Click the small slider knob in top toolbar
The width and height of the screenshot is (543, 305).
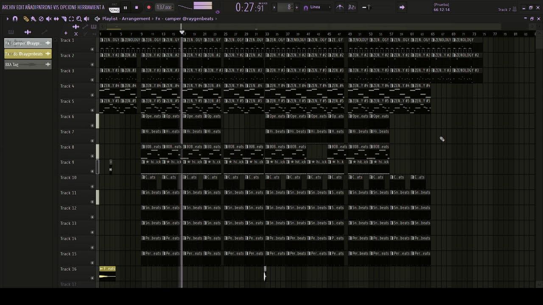pos(369,7)
